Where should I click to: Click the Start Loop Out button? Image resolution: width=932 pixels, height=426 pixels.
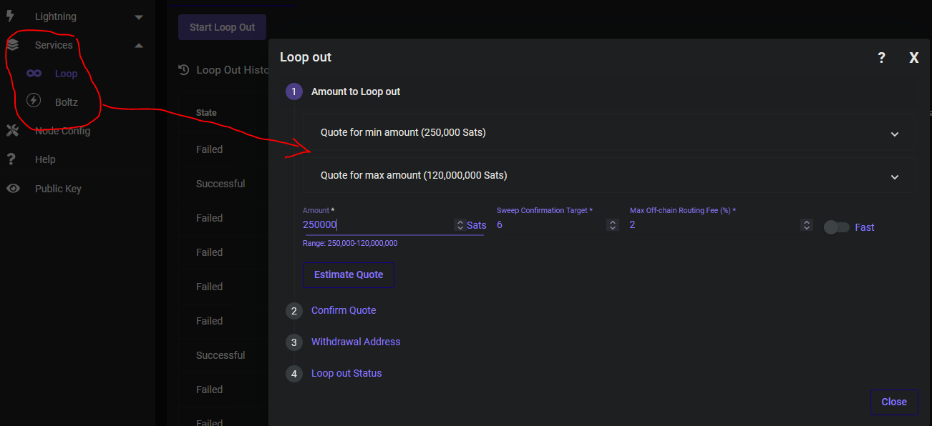[x=222, y=27]
